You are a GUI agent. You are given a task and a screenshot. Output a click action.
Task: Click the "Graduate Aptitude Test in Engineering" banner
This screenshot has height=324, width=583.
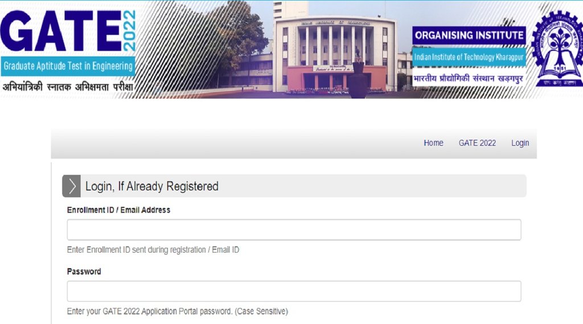point(68,66)
